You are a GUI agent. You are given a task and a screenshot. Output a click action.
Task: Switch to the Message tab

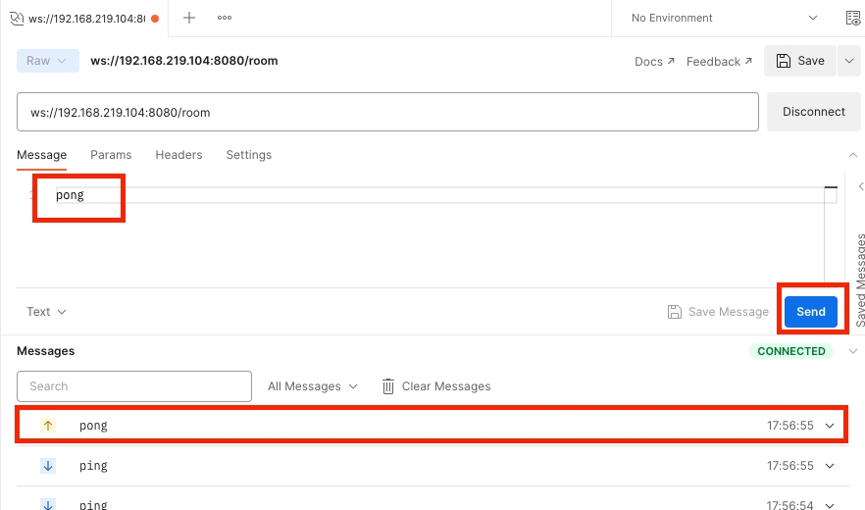pyautogui.click(x=41, y=155)
